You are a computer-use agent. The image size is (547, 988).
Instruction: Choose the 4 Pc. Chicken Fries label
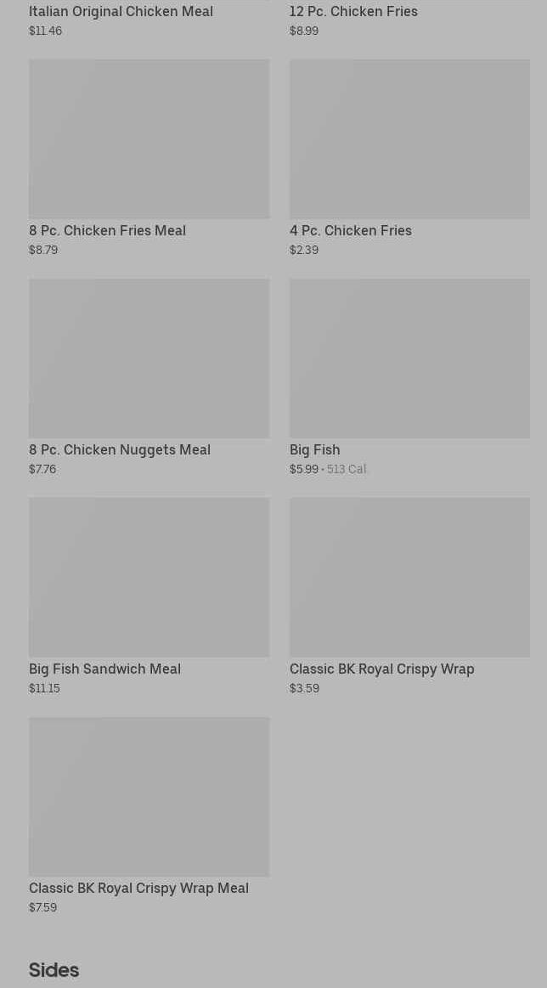click(x=350, y=231)
